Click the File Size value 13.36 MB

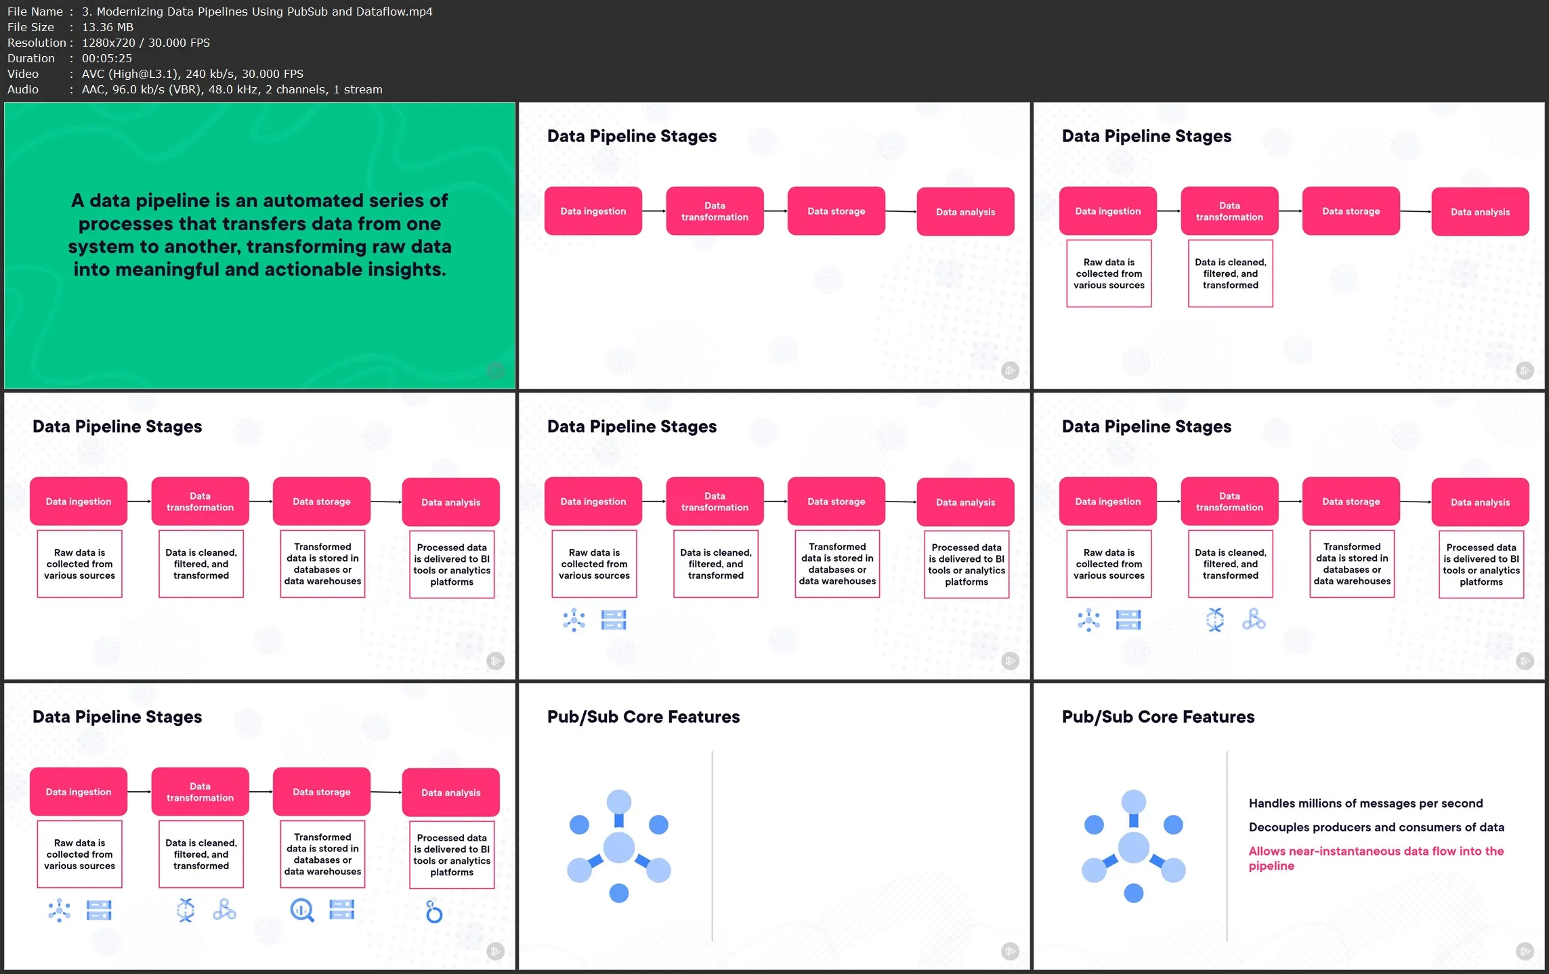click(x=108, y=27)
